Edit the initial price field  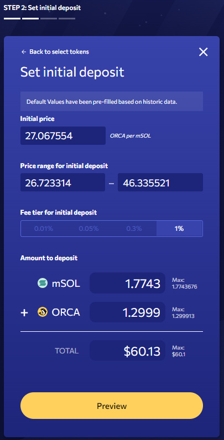[x=63, y=136]
